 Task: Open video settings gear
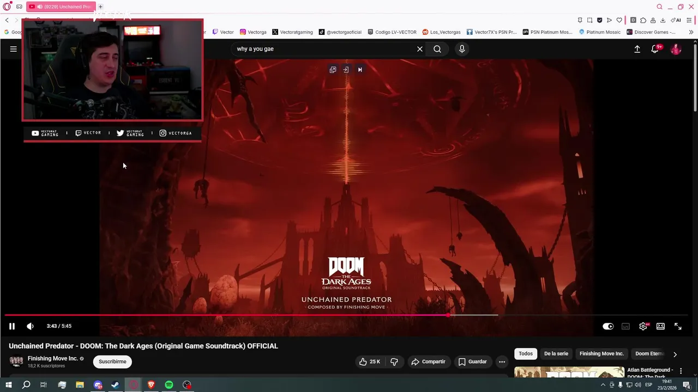[643, 326]
